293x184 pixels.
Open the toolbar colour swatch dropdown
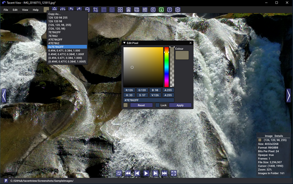click(46, 10)
